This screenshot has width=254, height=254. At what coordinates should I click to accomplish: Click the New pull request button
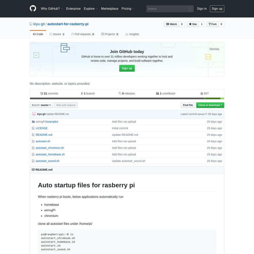[x=66, y=105]
